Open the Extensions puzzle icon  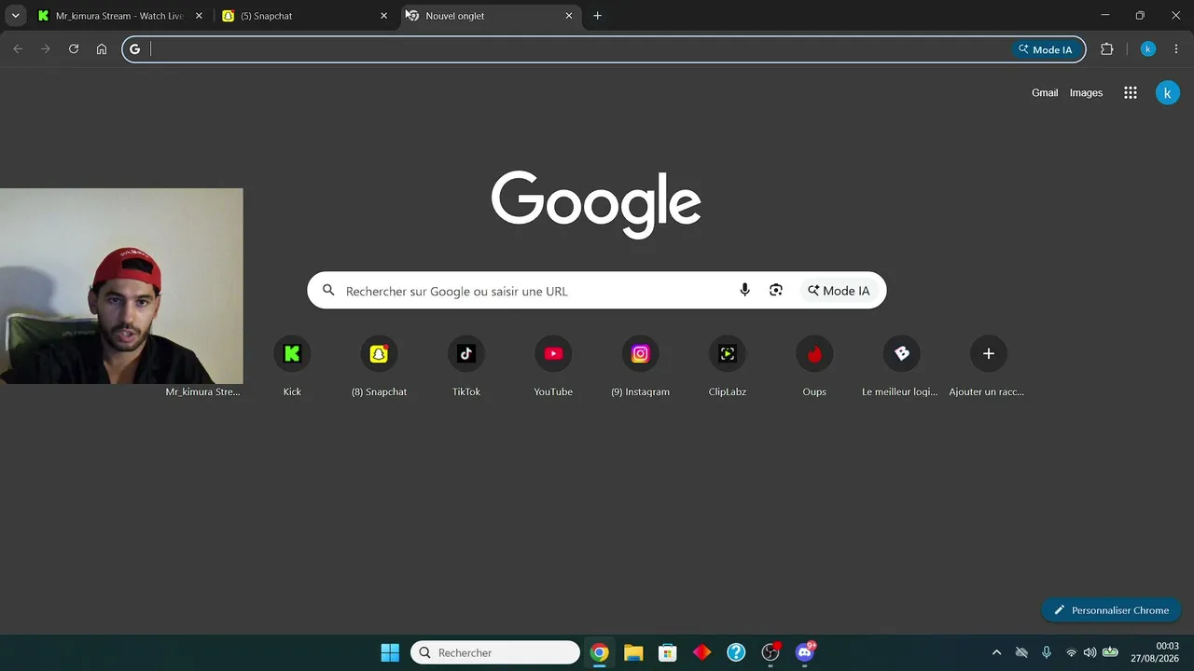[x=1107, y=49]
